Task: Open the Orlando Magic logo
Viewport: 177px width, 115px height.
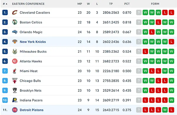Action: pyautogui.click(x=15, y=32)
